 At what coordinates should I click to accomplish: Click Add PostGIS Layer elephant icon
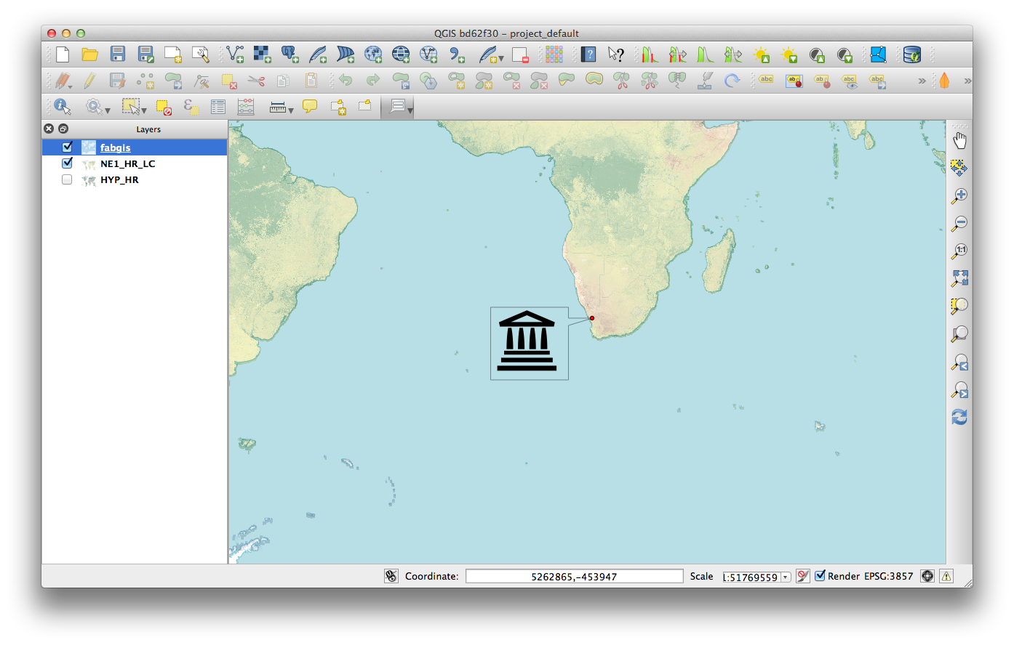290,54
